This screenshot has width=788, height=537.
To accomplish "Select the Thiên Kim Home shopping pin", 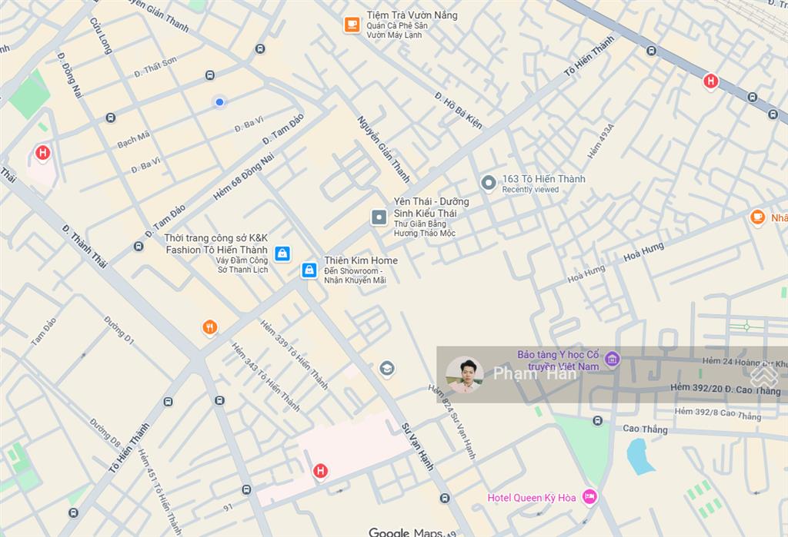I will (x=309, y=270).
